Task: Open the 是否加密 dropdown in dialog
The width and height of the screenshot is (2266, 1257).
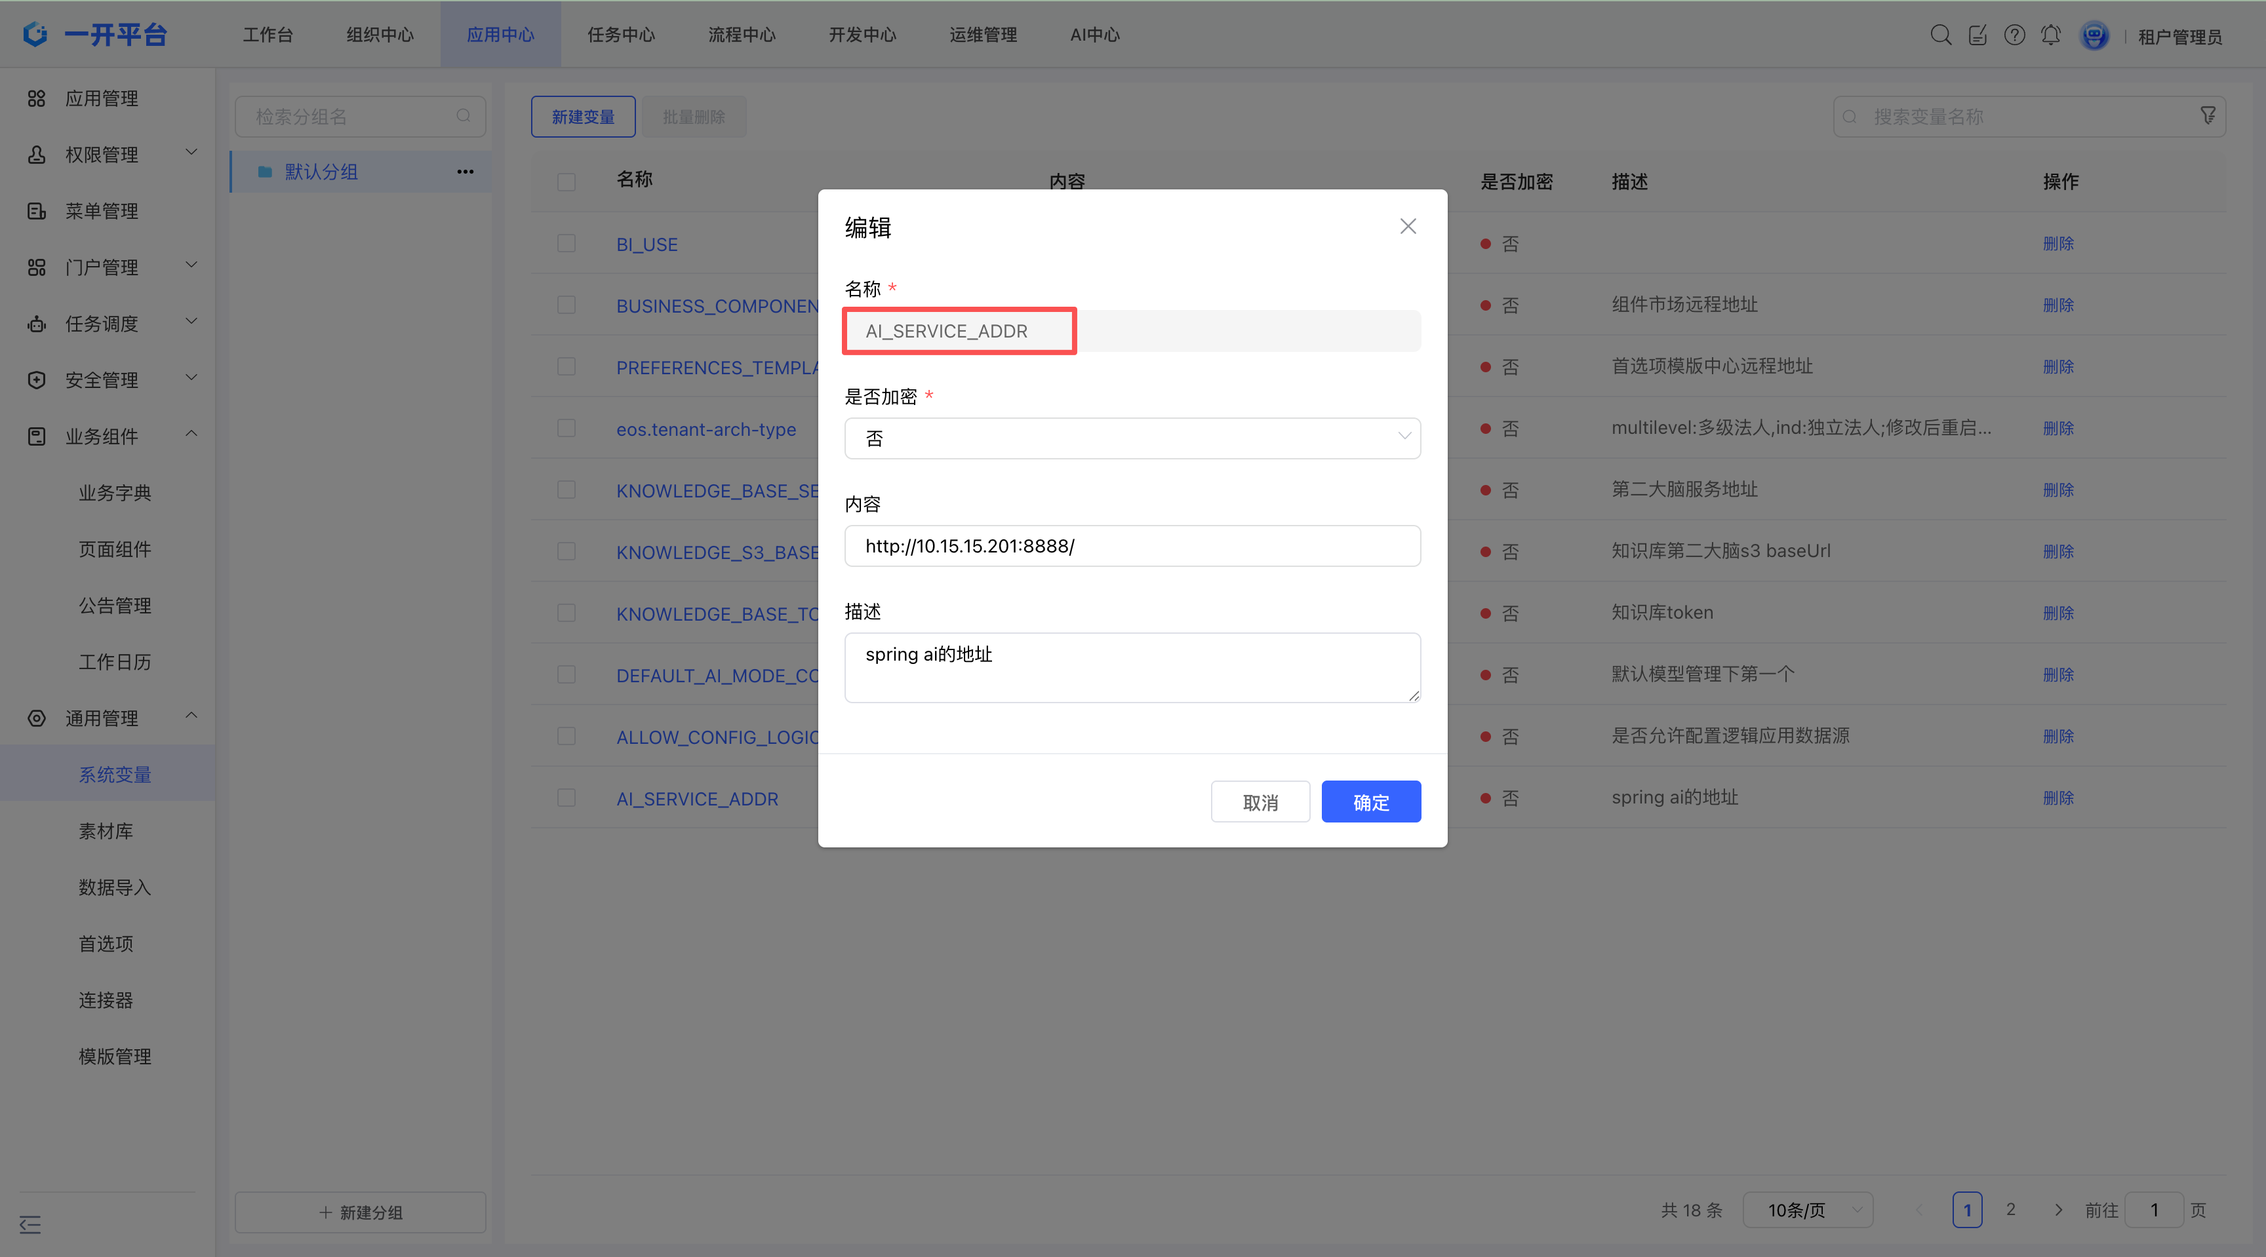Action: click(1132, 438)
